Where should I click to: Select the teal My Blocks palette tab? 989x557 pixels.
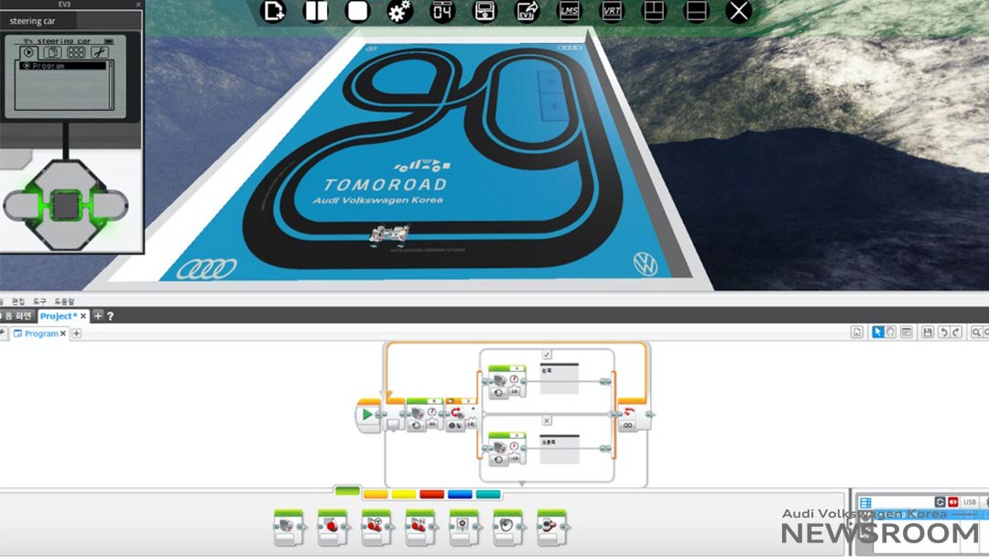pos(488,495)
